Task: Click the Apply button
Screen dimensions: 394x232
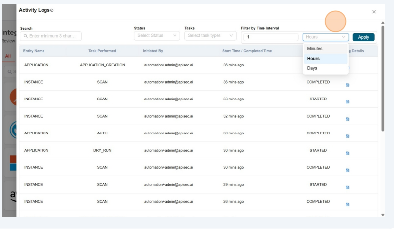Action: coord(363,37)
